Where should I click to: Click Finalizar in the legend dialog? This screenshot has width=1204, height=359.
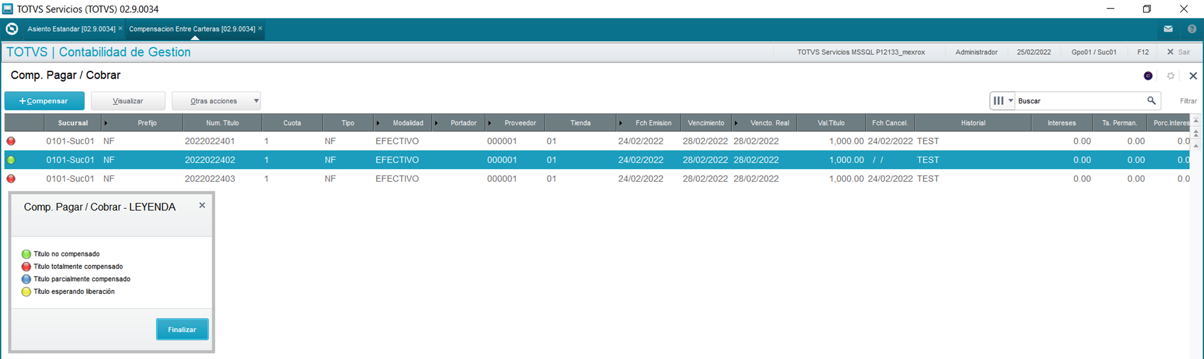182,330
